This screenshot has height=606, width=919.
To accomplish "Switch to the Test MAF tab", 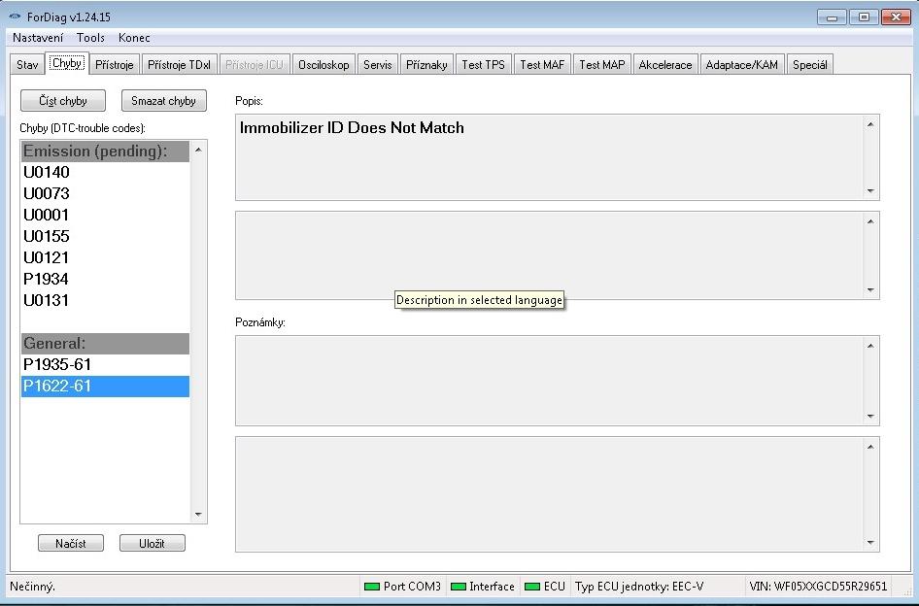I will pyautogui.click(x=542, y=65).
